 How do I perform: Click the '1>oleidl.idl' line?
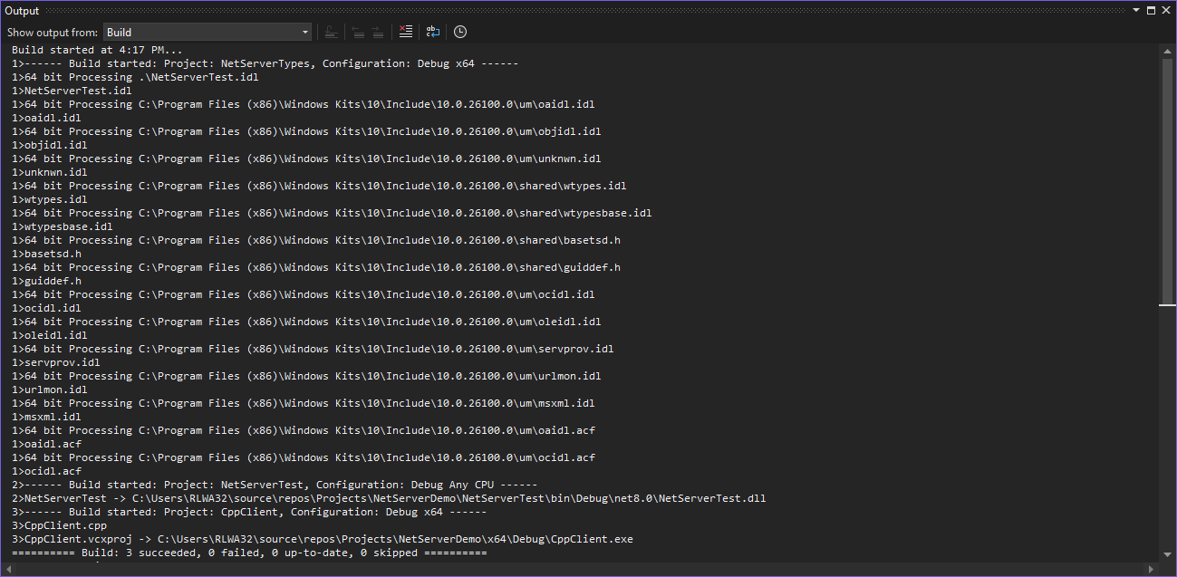click(50, 335)
